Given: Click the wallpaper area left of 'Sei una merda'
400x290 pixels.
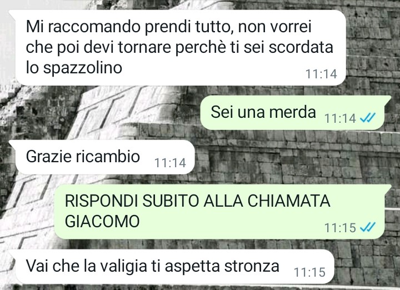Looking at the screenshot, I should [102, 112].
